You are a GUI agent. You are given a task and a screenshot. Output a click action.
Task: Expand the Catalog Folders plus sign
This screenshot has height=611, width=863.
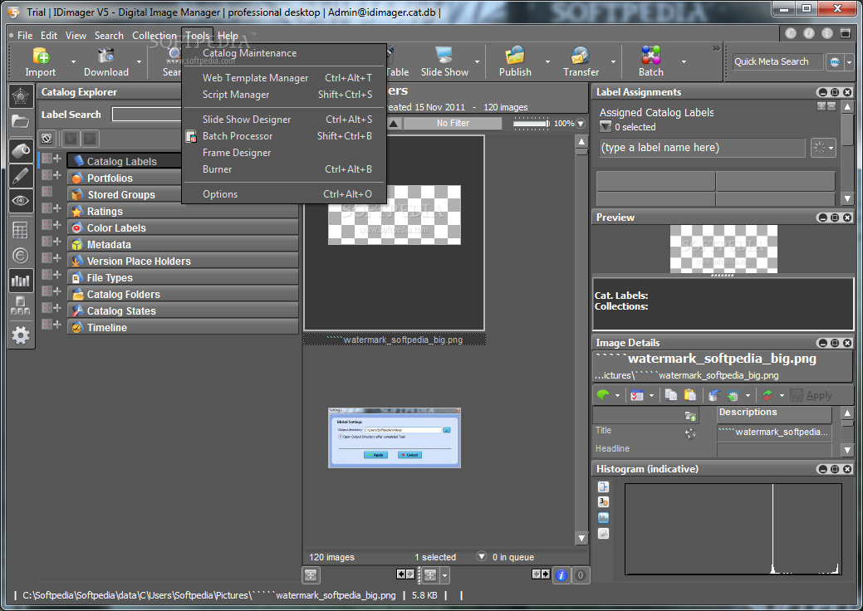[x=57, y=291]
